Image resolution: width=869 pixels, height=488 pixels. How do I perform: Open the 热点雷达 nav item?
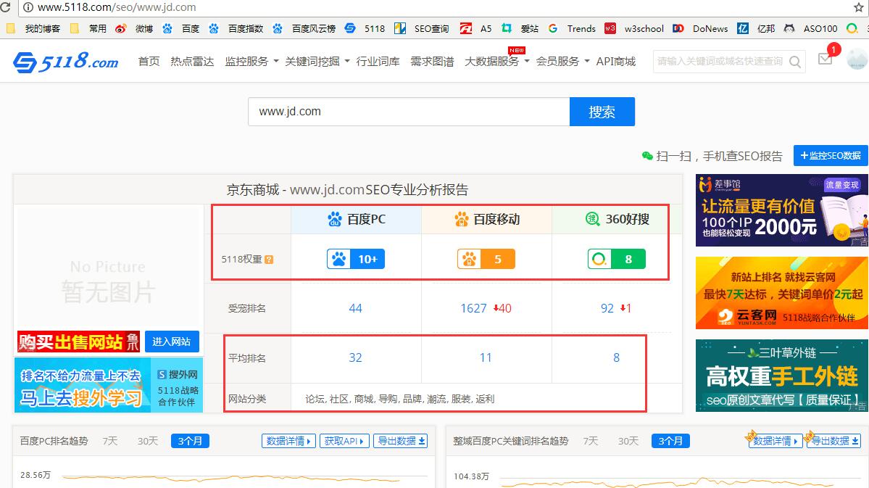tap(192, 62)
